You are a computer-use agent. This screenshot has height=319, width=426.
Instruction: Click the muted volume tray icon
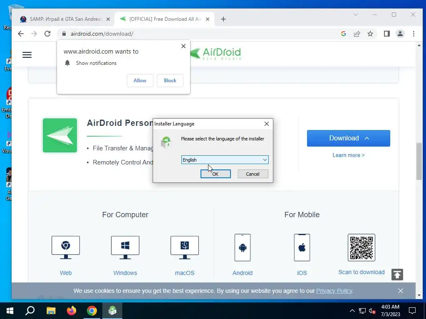(x=372, y=311)
